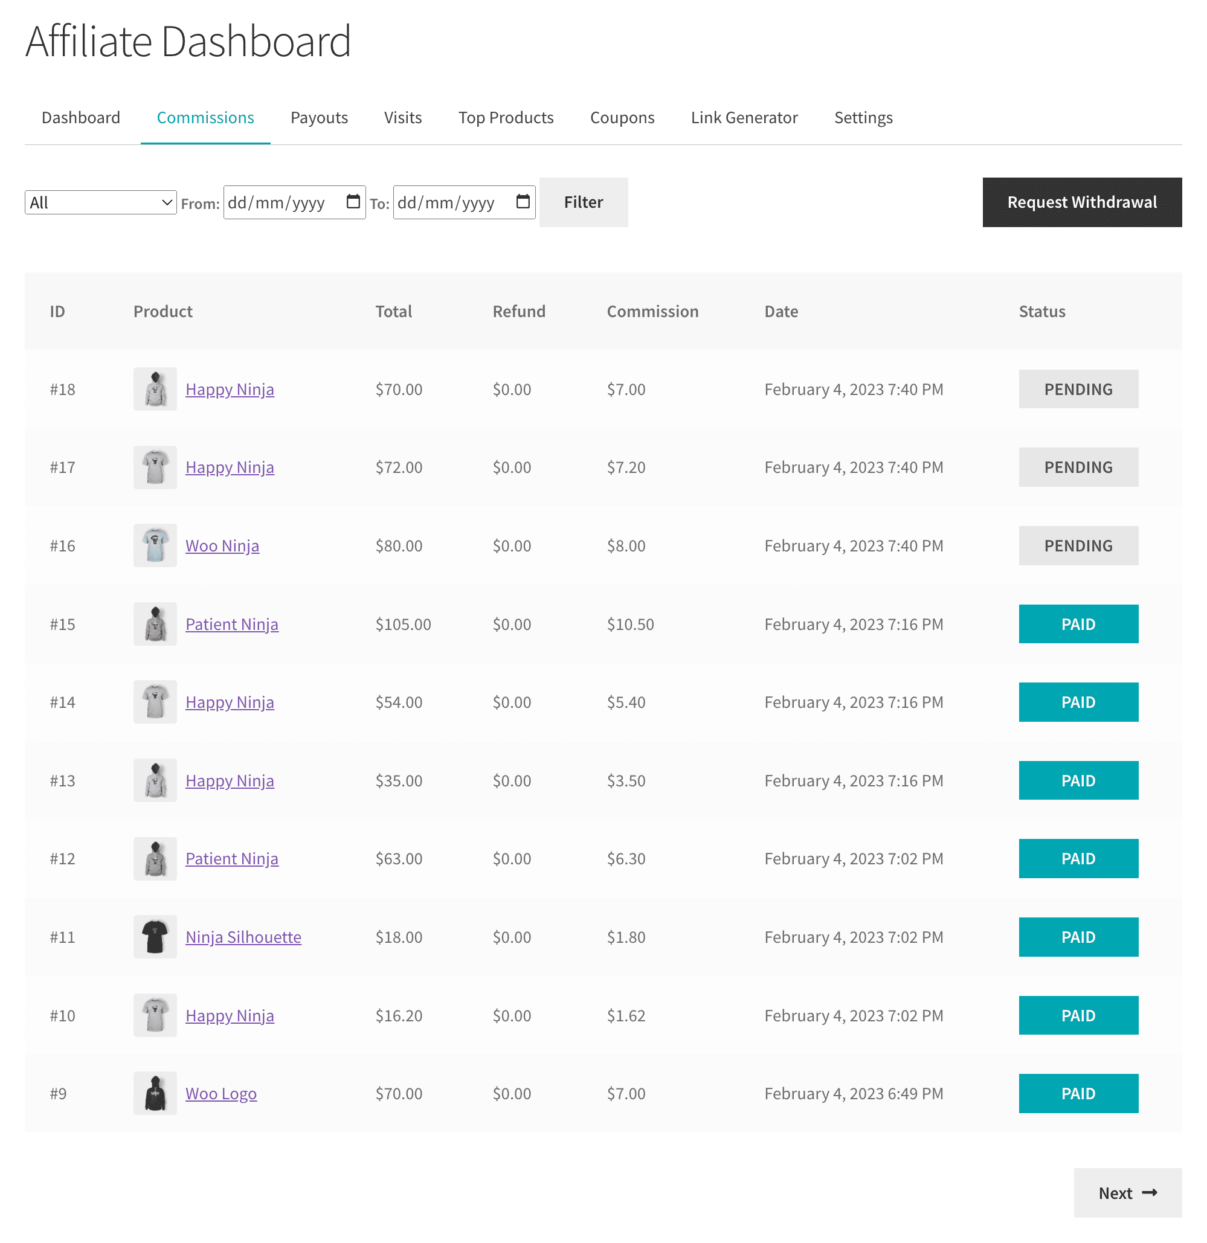Click the Woo Logo hoodie thumbnail
Image resolution: width=1207 pixels, height=1243 pixels.
click(x=155, y=1093)
